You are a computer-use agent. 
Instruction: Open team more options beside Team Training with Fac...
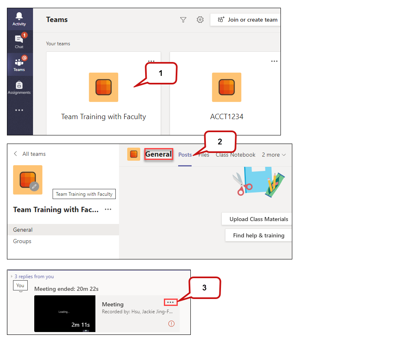(108, 209)
